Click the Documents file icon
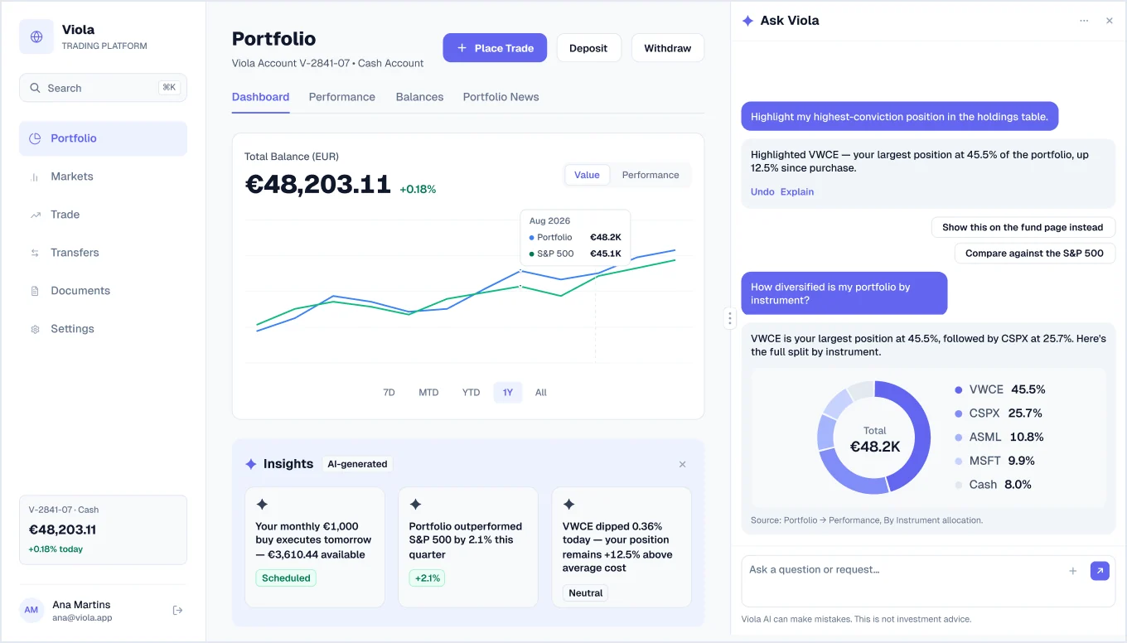 click(x=35, y=291)
